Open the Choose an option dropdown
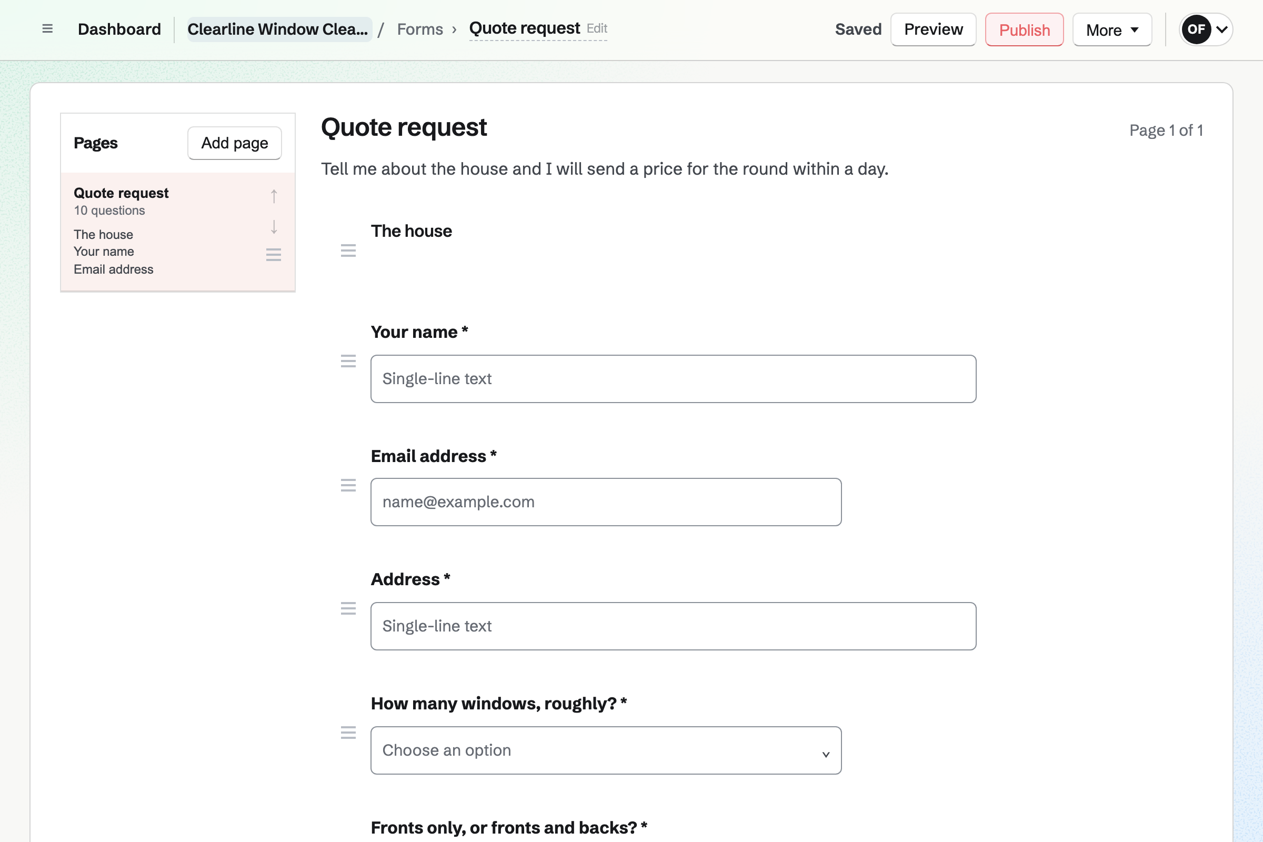This screenshot has width=1263, height=842. [x=606, y=750]
